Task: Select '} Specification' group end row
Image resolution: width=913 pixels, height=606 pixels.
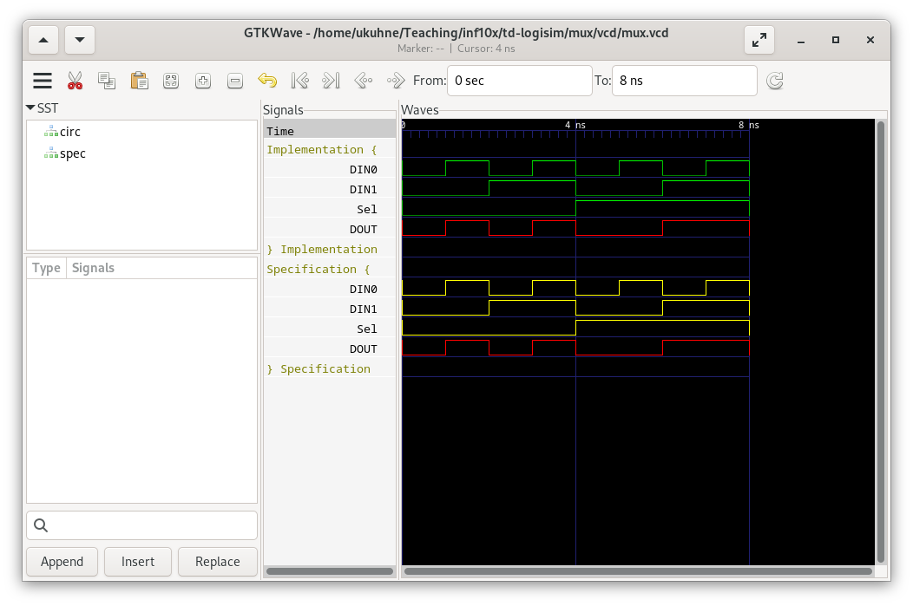Action: tap(330, 368)
